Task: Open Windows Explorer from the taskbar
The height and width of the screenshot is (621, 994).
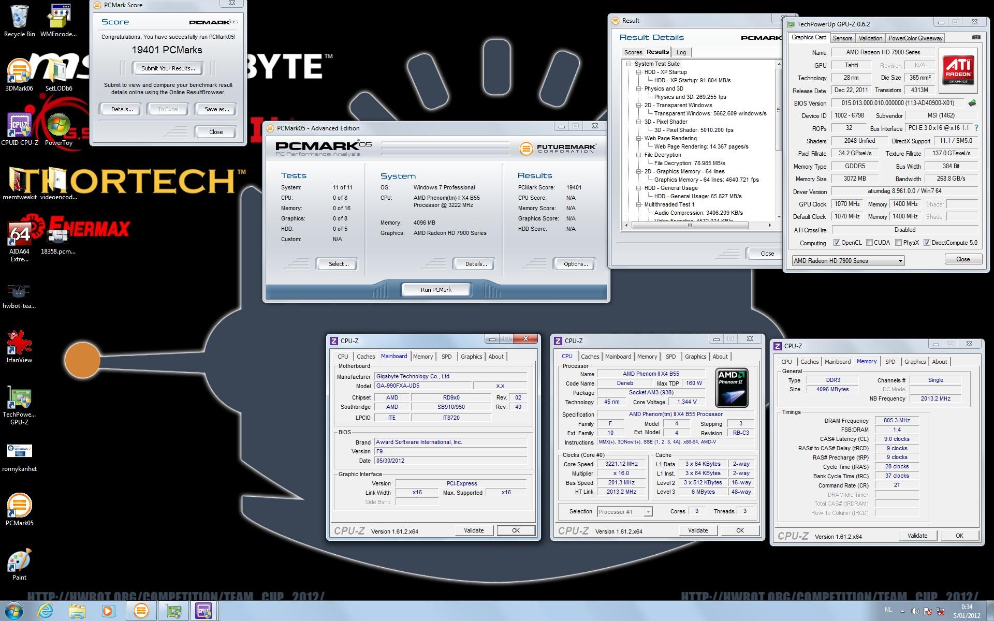Action: [x=77, y=611]
